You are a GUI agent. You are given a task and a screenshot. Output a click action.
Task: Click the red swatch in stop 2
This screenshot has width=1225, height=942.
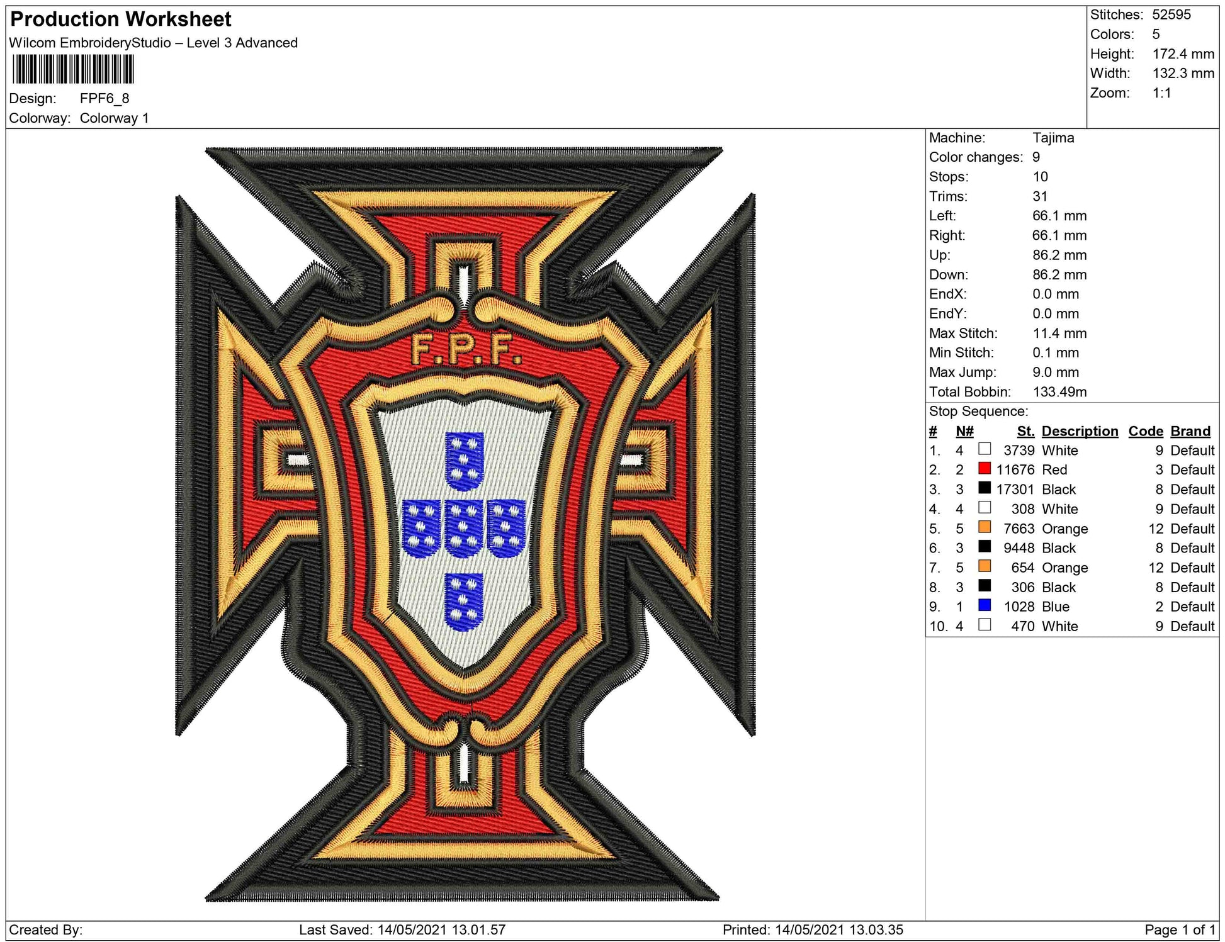point(985,469)
